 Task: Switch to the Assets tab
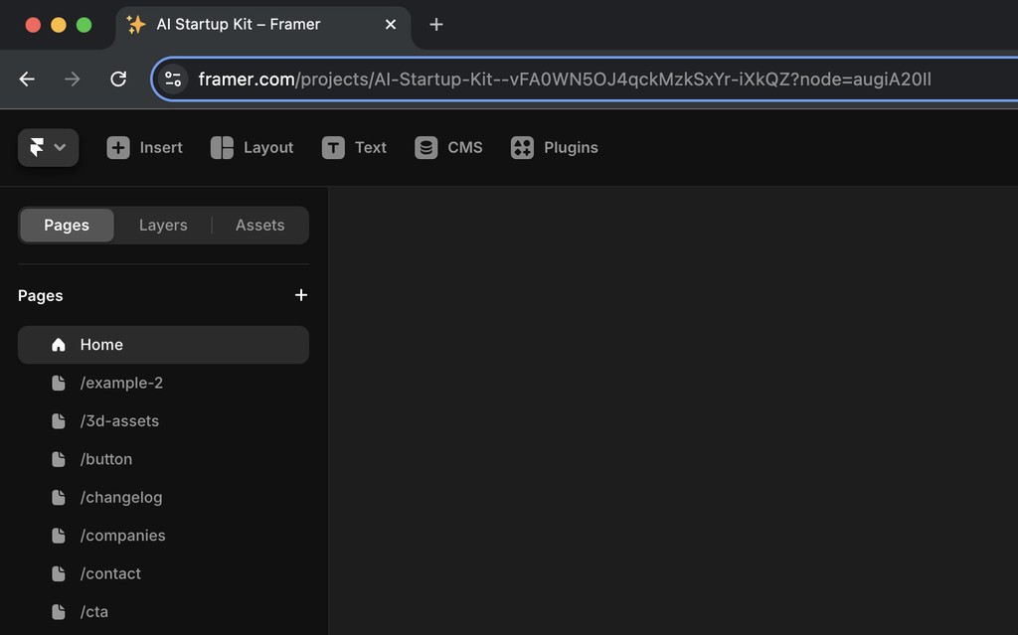(259, 225)
